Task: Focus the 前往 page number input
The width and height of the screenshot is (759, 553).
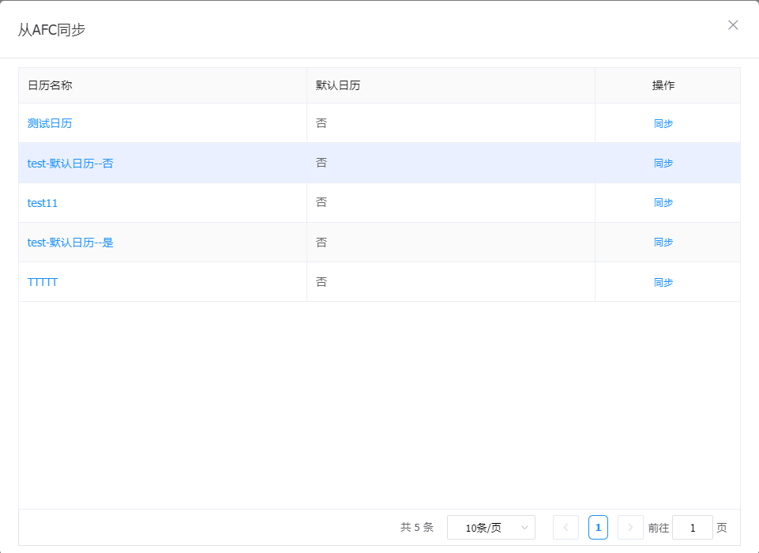Action: coord(692,528)
